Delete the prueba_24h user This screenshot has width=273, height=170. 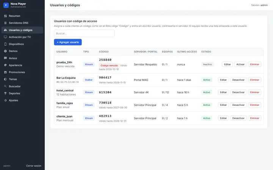254,64
